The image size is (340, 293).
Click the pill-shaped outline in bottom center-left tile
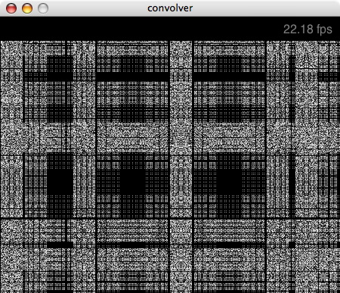[x=132, y=259]
